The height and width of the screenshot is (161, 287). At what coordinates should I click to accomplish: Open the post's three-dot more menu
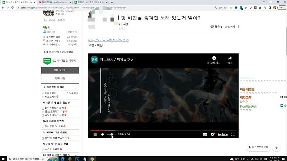tap(238, 27)
